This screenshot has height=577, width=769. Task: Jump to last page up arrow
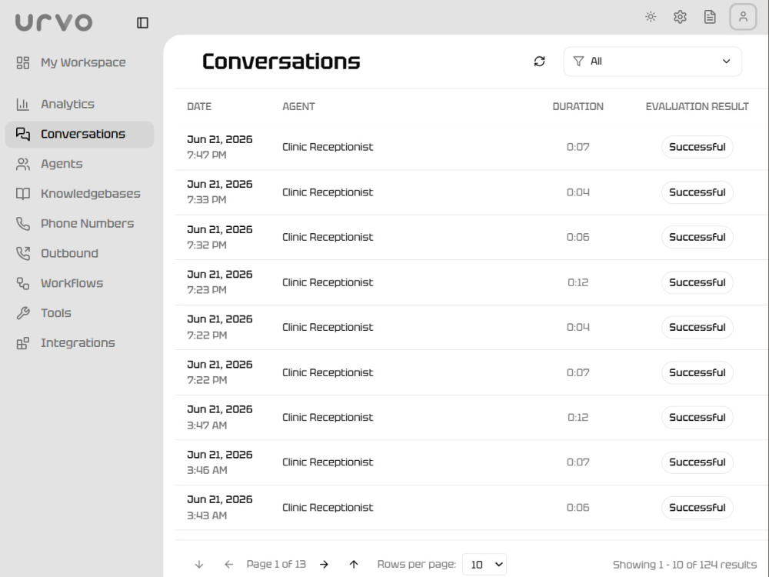pyautogui.click(x=354, y=564)
